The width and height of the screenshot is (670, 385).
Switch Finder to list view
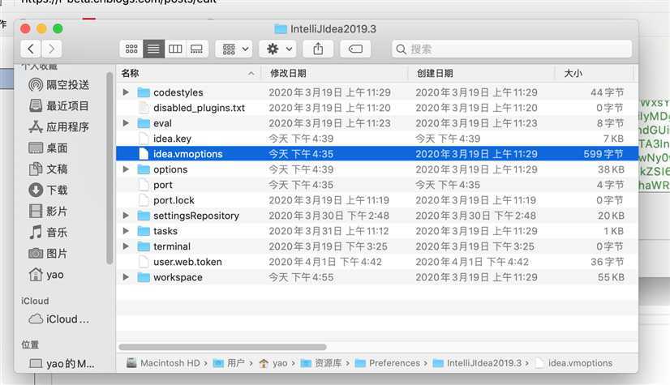click(x=153, y=49)
